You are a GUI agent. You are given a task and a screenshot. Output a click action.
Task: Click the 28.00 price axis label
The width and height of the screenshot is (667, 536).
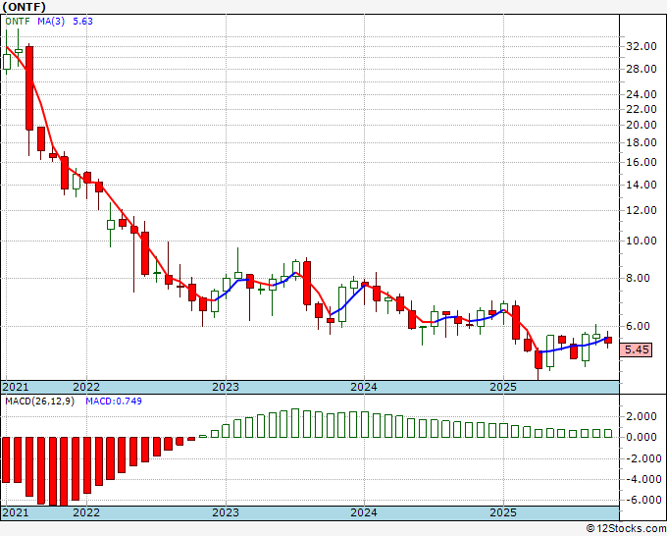pyautogui.click(x=641, y=69)
